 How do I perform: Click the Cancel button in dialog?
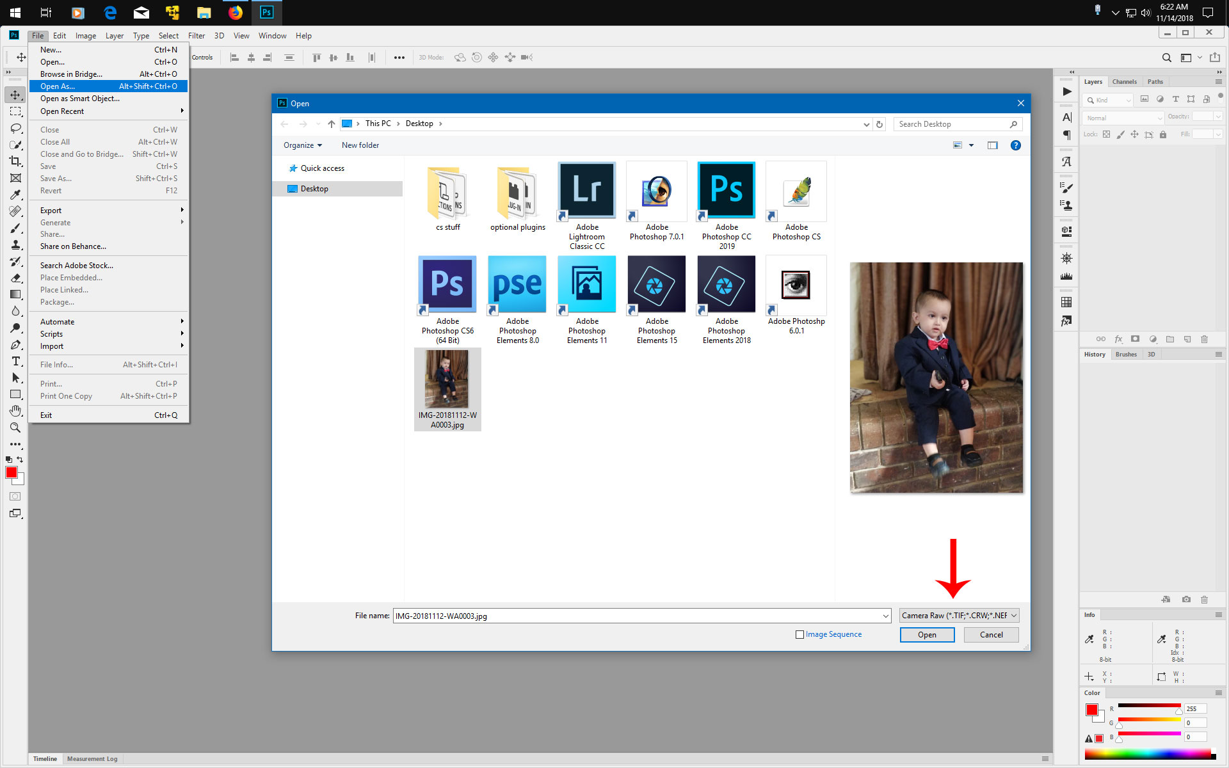pyautogui.click(x=991, y=635)
